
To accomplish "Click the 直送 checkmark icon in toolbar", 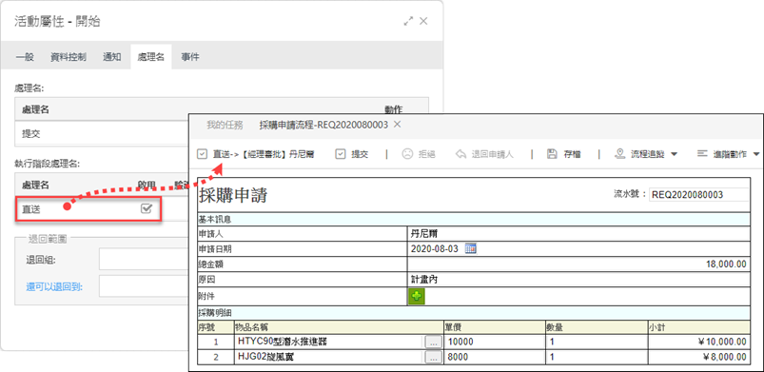I will pyautogui.click(x=202, y=154).
